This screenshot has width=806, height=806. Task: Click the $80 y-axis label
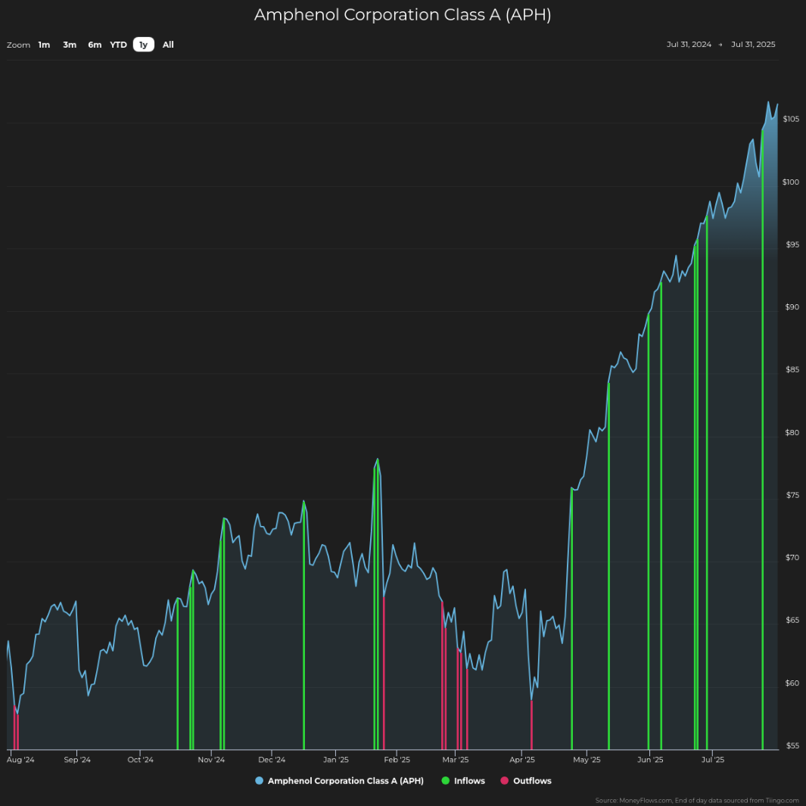[792, 433]
